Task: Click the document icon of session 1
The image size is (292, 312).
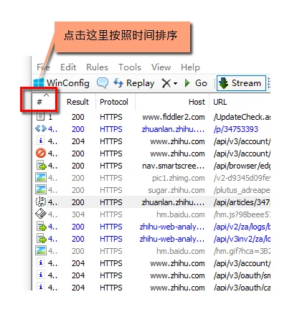Action: [40, 117]
